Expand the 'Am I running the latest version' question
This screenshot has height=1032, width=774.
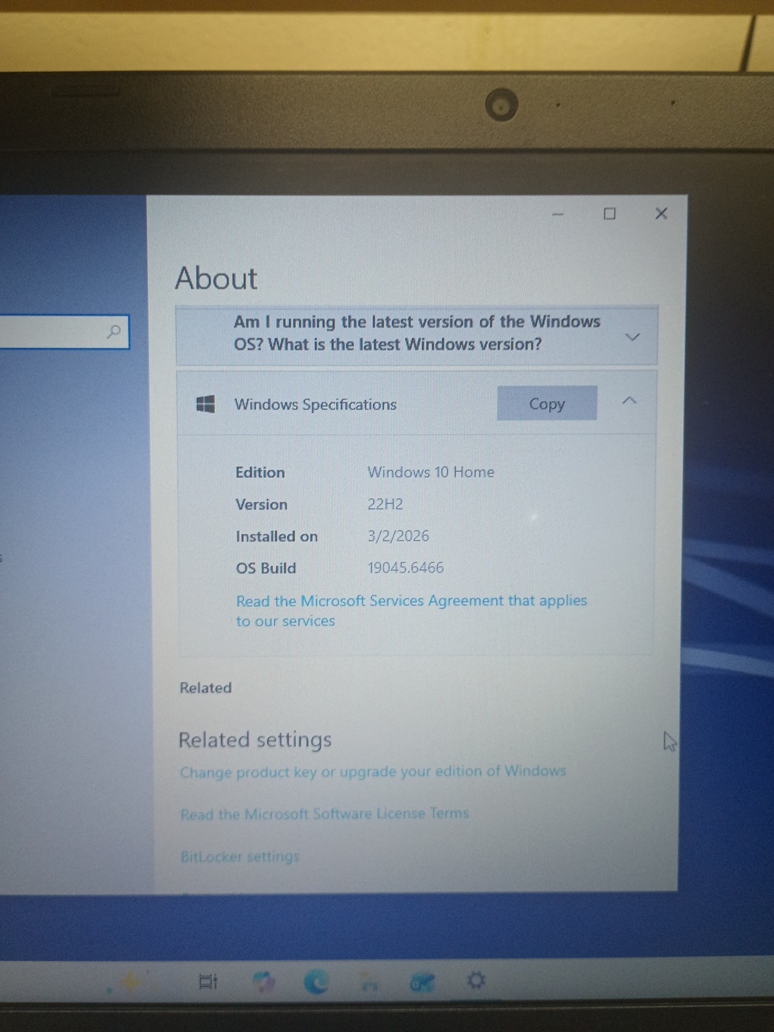(633, 337)
